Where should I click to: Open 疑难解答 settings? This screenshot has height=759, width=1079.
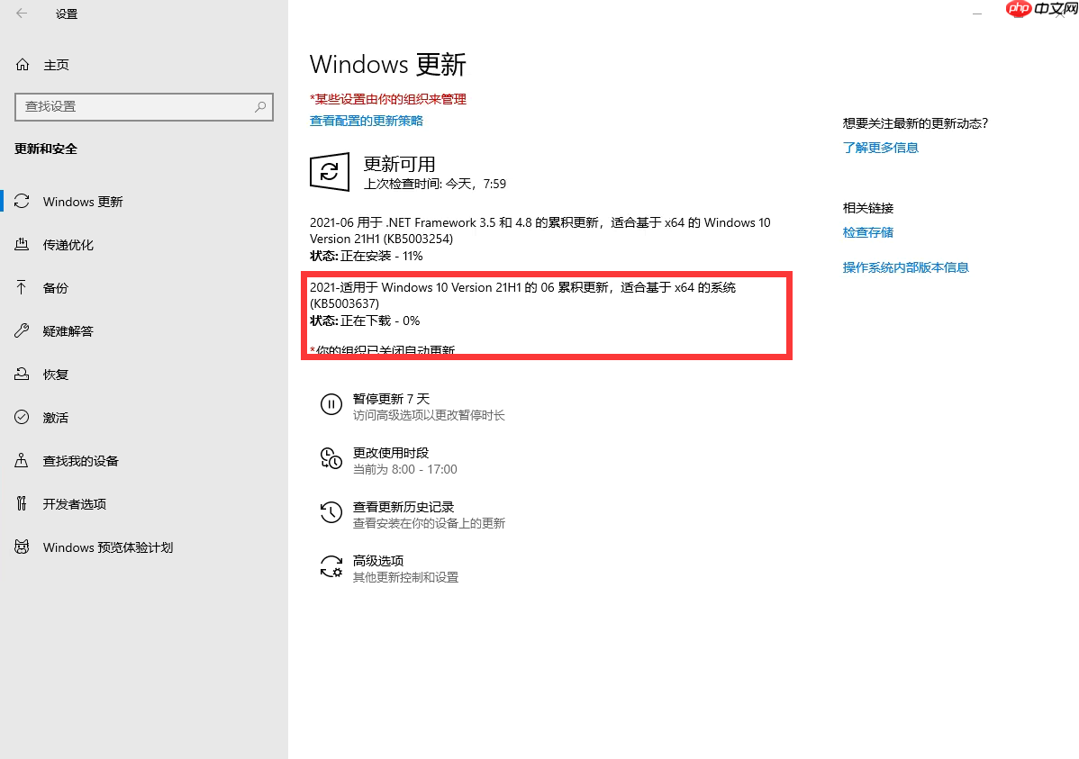[67, 330]
